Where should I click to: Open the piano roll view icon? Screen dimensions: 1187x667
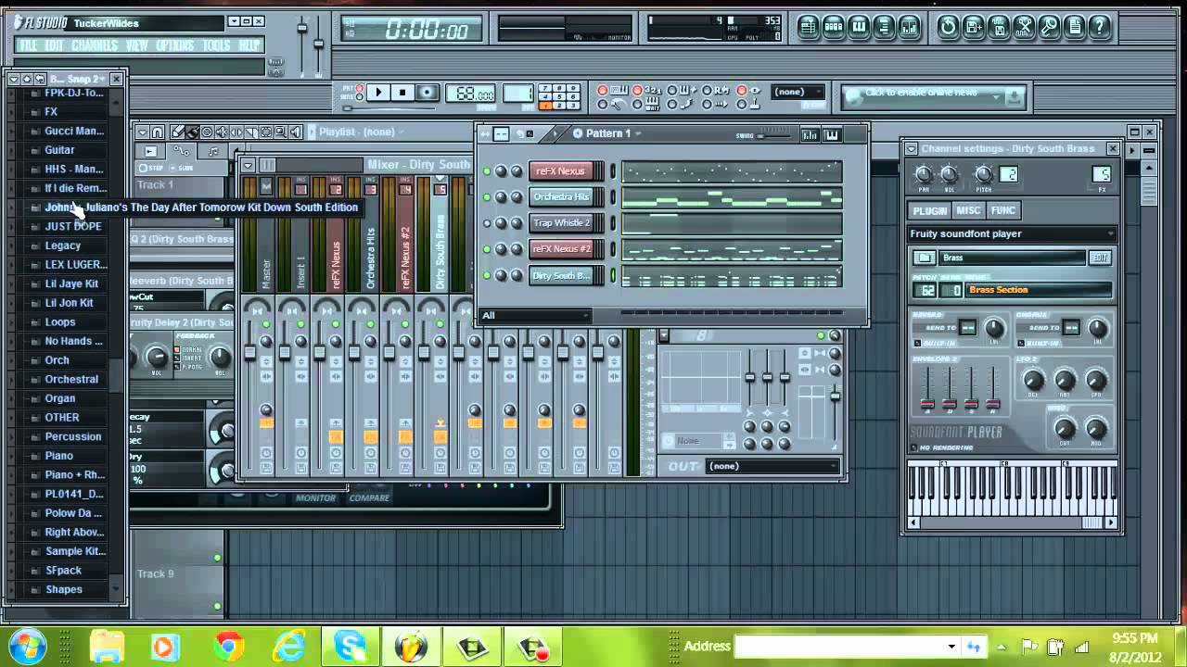(859, 27)
